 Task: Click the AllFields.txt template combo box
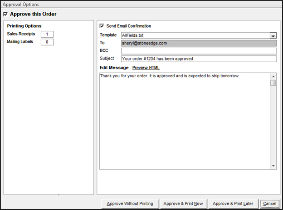(195, 35)
